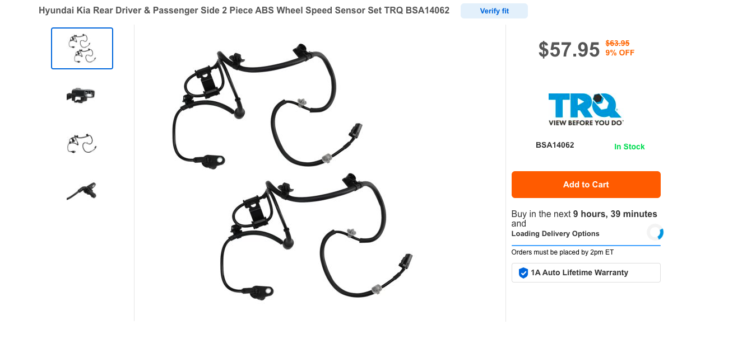Add the sensor set to cart
733x339 pixels.
(586, 185)
